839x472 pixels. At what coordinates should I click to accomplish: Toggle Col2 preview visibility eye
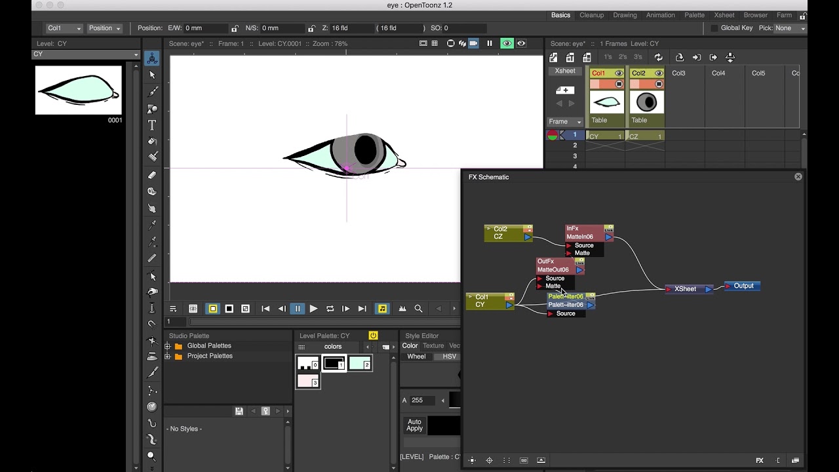point(659,73)
